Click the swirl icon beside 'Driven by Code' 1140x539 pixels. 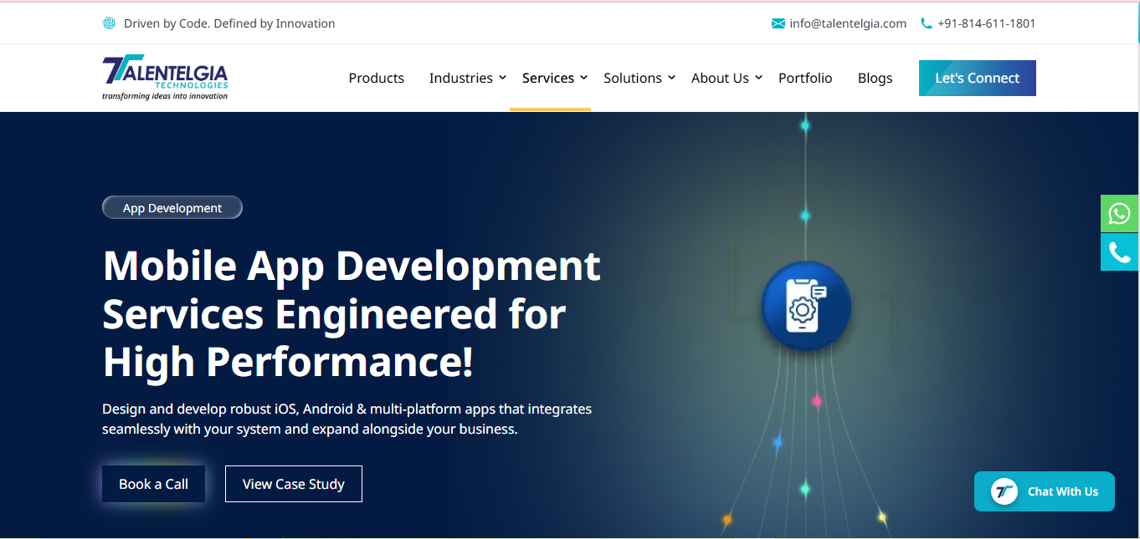point(109,23)
